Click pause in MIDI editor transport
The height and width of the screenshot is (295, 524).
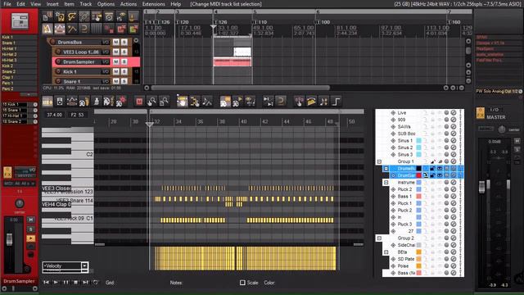pyautogui.click(x=65, y=283)
